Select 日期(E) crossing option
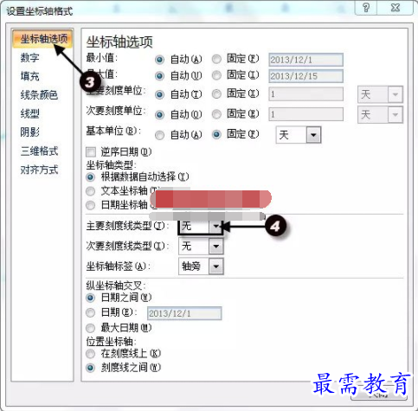The width and height of the screenshot is (418, 411). click(x=90, y=312)
